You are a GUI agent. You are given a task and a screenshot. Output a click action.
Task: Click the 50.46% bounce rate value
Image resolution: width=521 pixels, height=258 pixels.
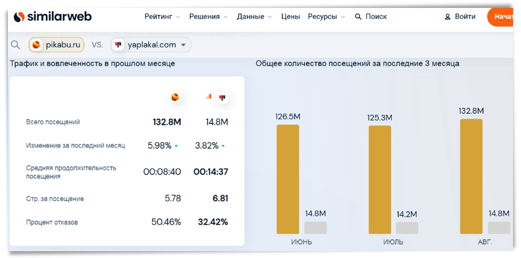pos(166,222)
